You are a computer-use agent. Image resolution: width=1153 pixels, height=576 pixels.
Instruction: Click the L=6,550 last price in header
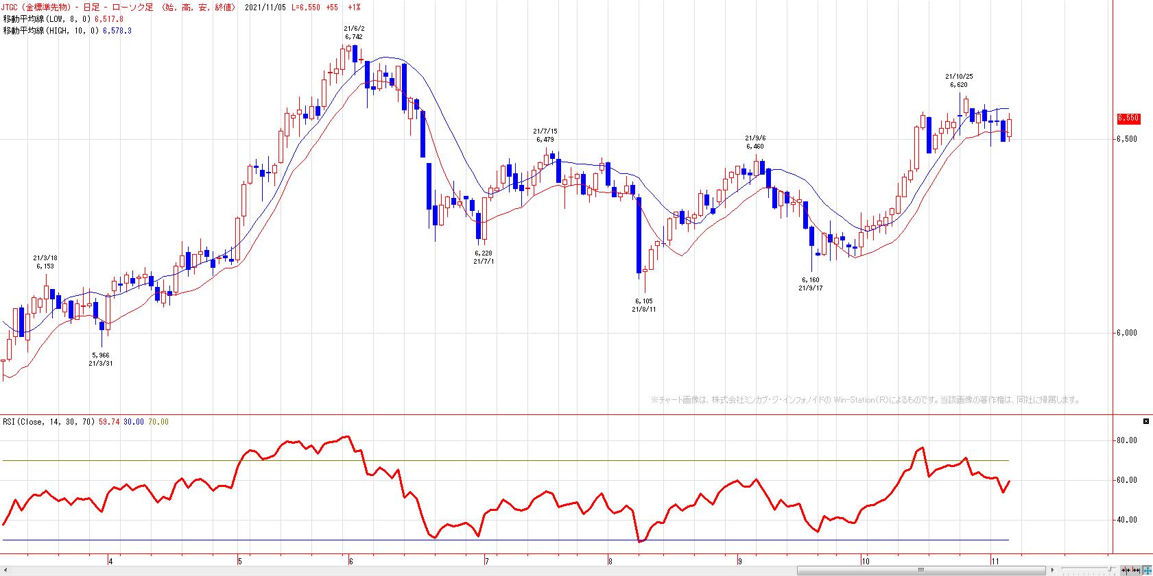coord(306,7)
